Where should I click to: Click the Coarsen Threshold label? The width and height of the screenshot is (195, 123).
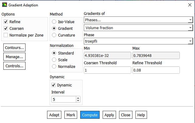coord(100,63)
